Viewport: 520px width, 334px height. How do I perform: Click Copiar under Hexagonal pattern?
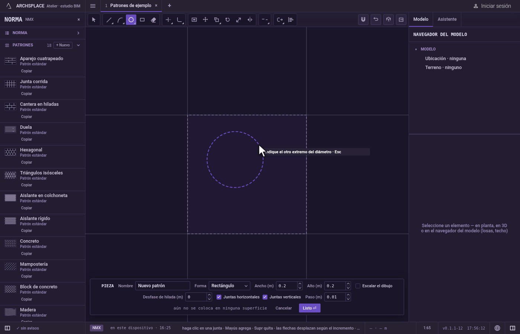point(26,162)
